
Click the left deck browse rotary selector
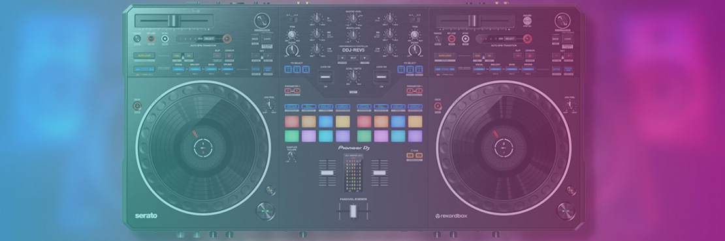point(262,20)
